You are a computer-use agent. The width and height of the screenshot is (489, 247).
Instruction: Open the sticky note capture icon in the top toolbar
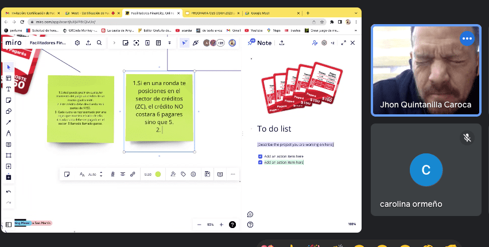click(125, 43)
